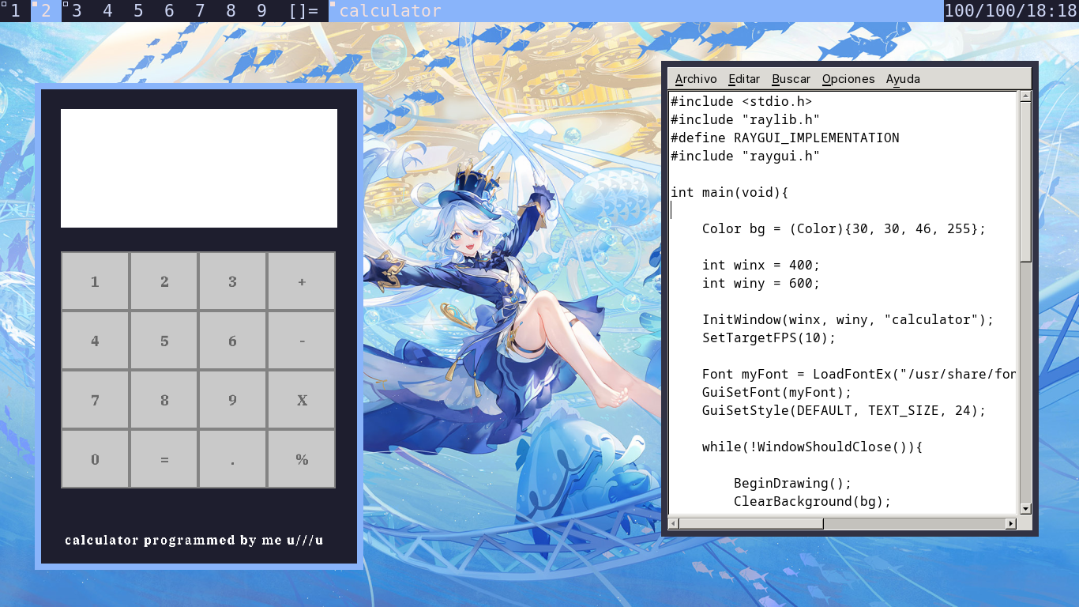
Task: Click calculator button 1
Action: pos(95,281)
